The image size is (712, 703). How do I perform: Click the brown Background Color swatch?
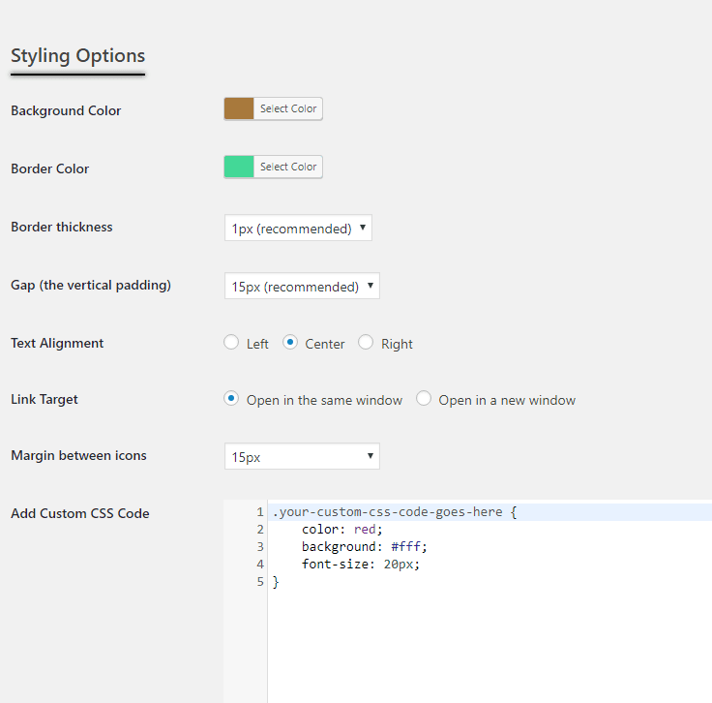click(239, 108)
